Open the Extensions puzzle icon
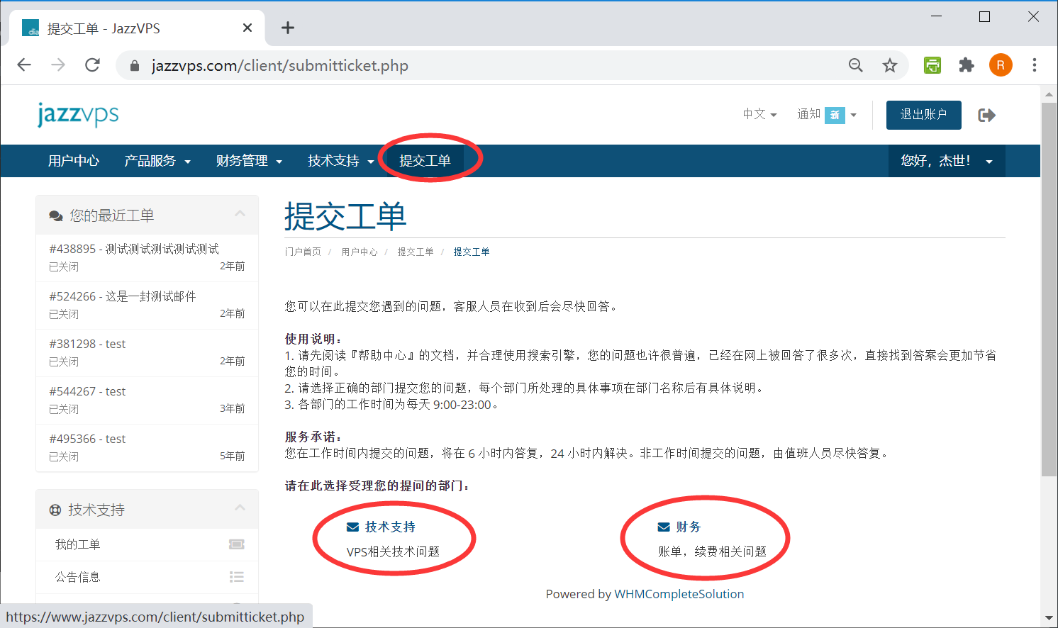Image resolution: width=1058 pixels, height=628 pixels. (966, 65)
